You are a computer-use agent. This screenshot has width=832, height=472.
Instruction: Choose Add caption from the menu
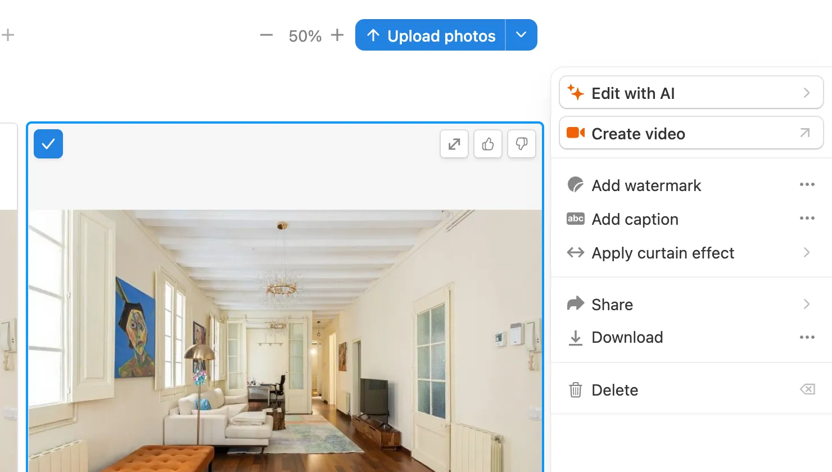point(691,219)
